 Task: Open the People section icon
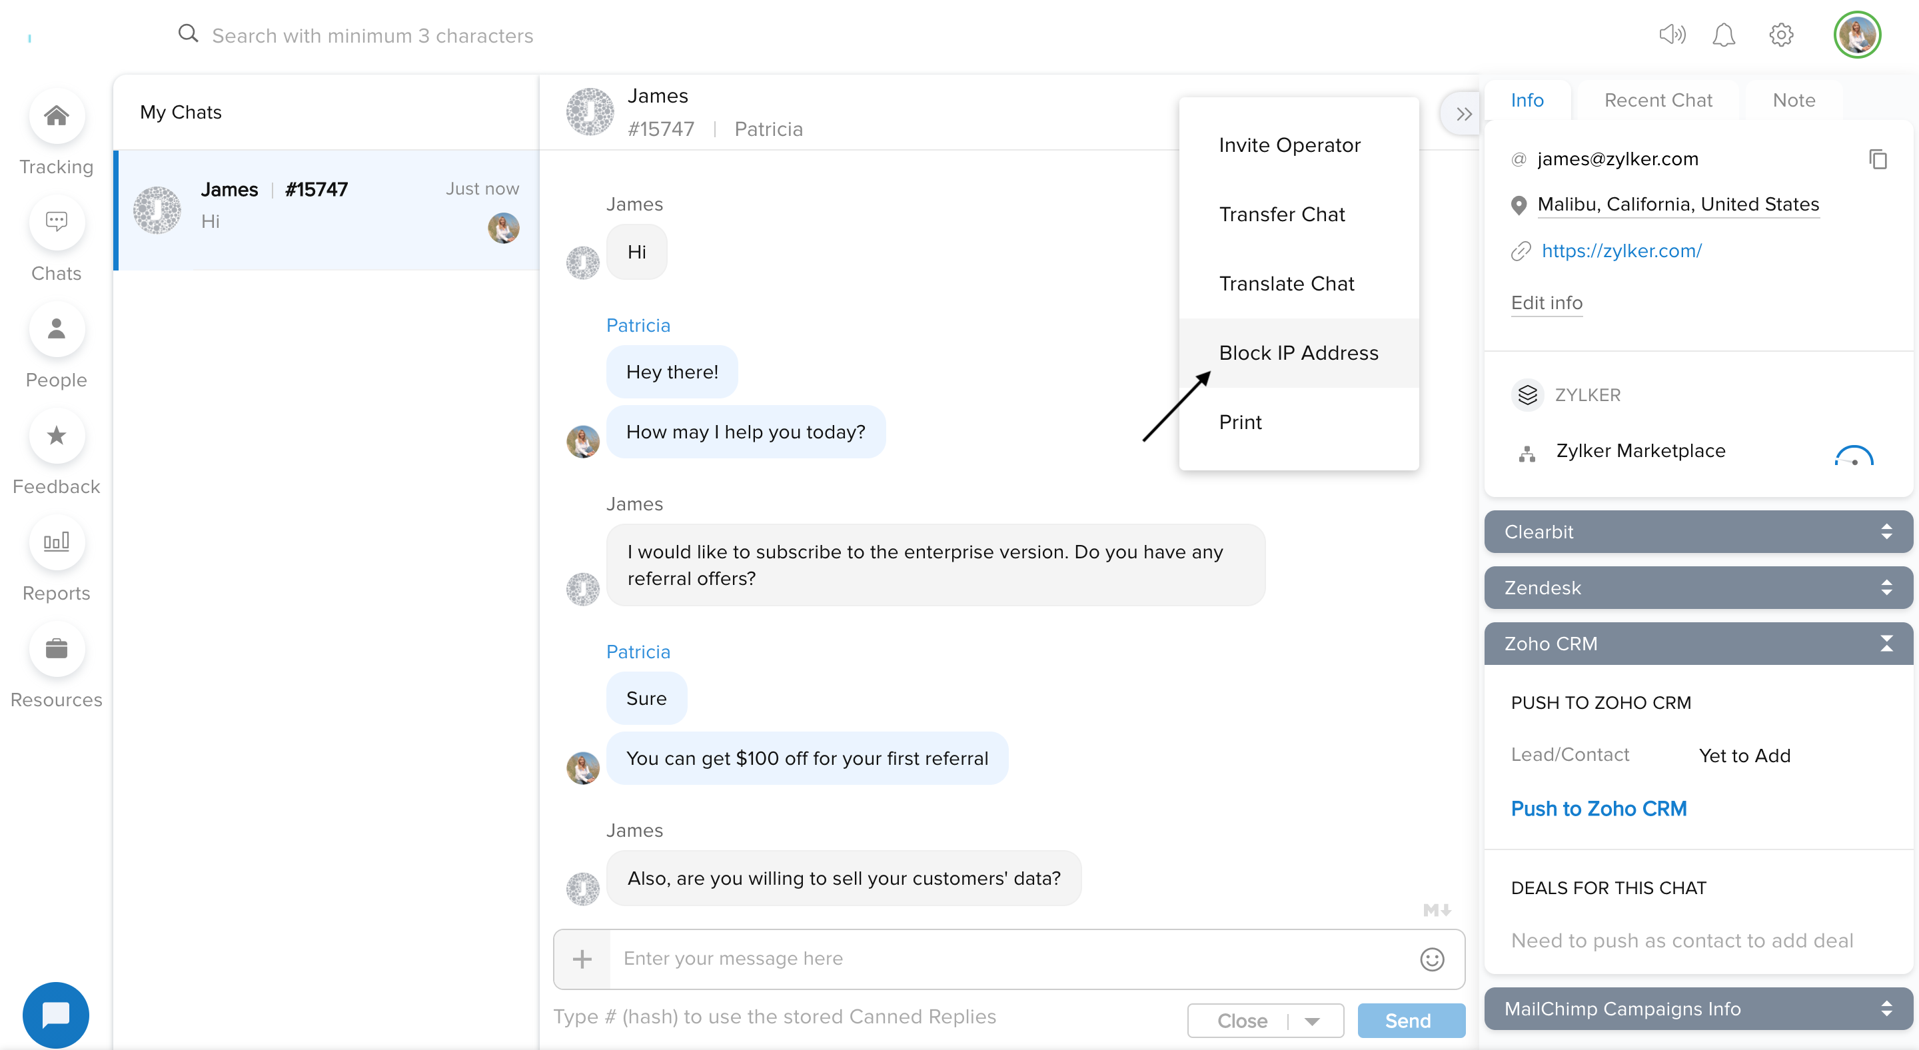pos(57,329)
